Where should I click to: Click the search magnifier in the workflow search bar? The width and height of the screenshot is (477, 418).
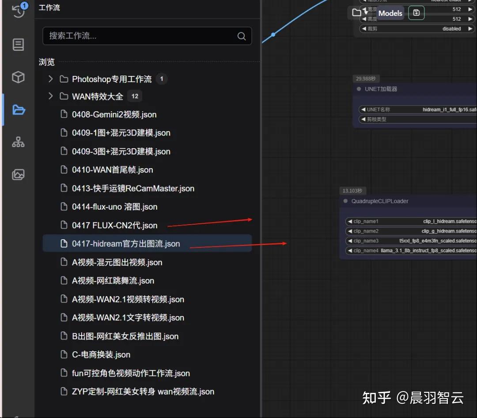coord(241,36)
